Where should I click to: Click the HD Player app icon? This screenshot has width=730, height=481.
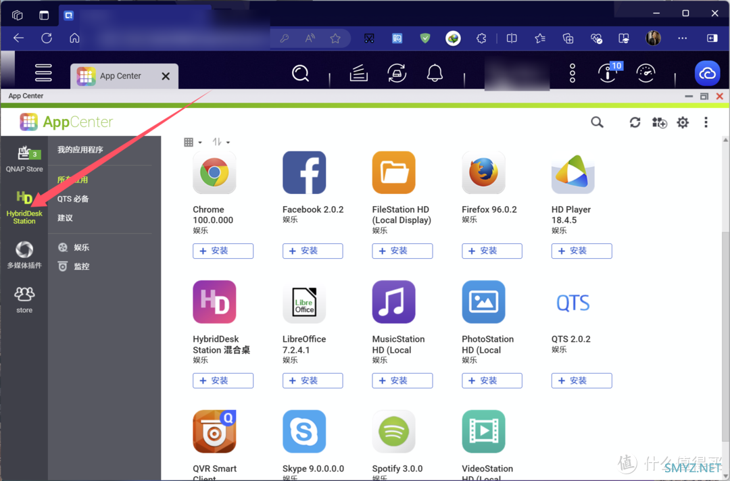pyautogui.click(x=573, y=173)
